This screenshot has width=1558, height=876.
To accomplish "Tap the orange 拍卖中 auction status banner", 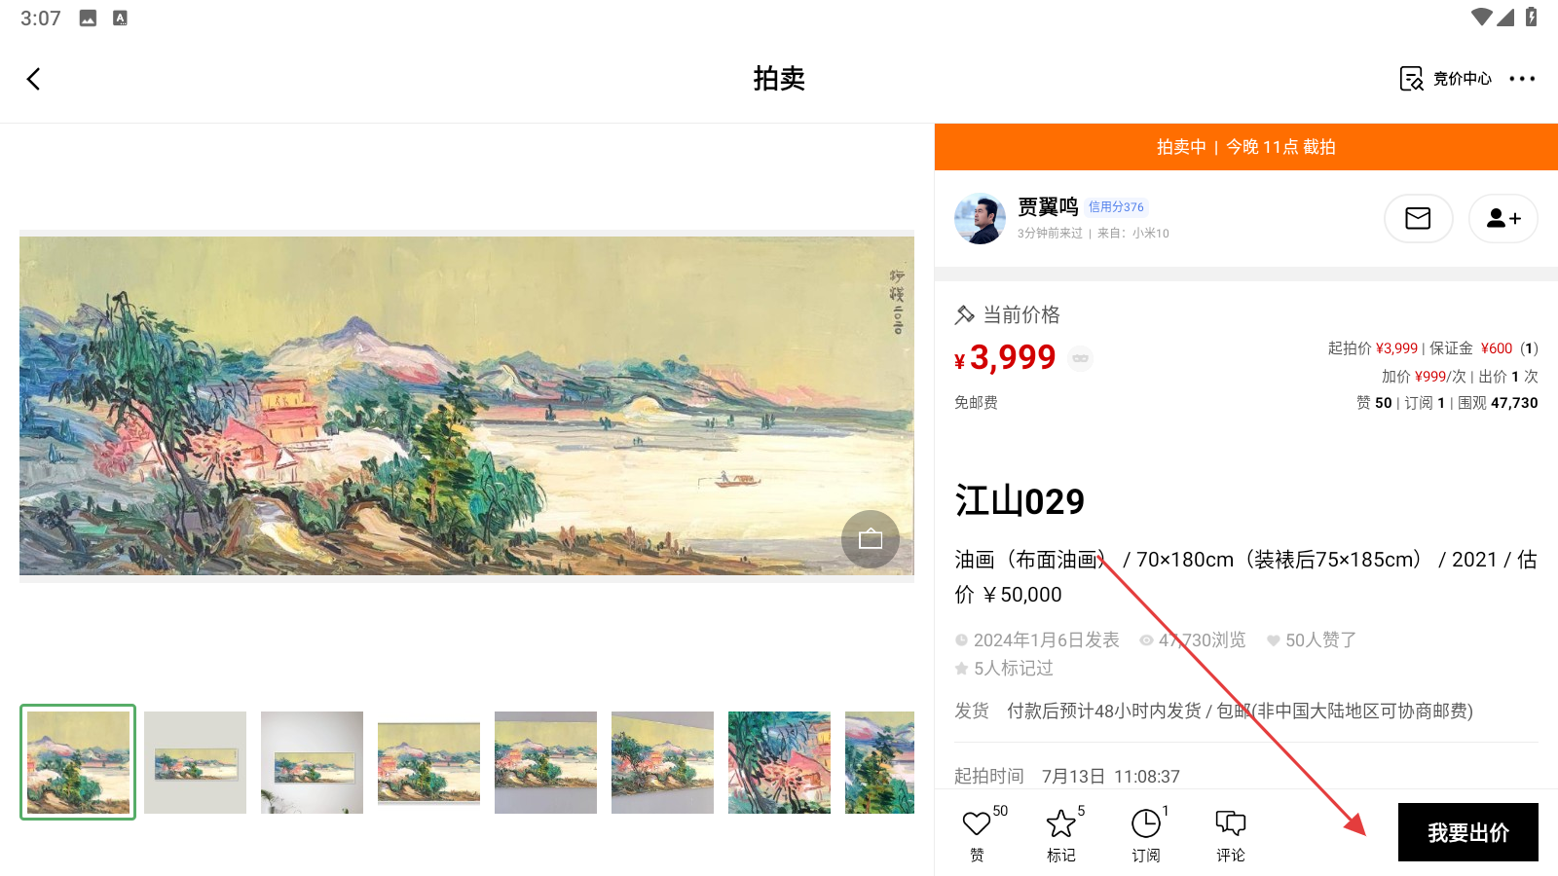I will [1246, 147].
